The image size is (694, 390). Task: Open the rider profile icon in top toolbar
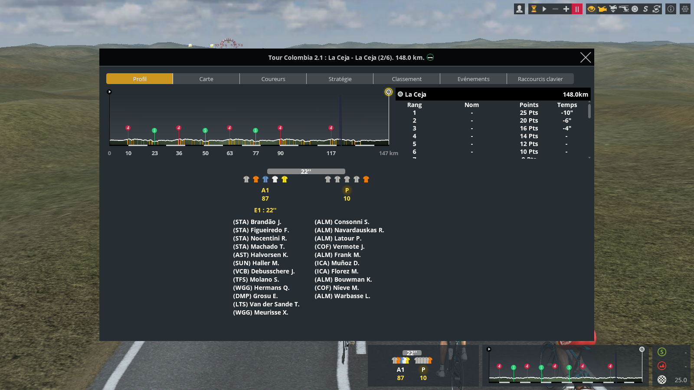[x=519, y=9]
